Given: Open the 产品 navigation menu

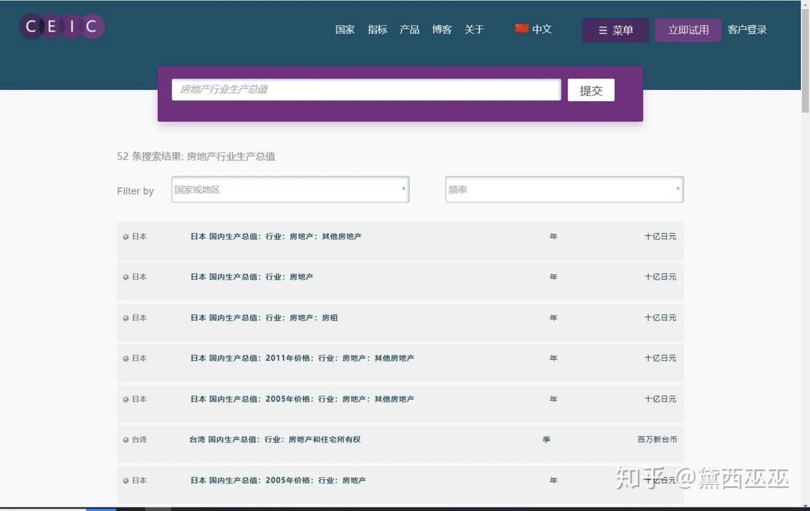Looking at the screenshot, I should pos(409,29).
